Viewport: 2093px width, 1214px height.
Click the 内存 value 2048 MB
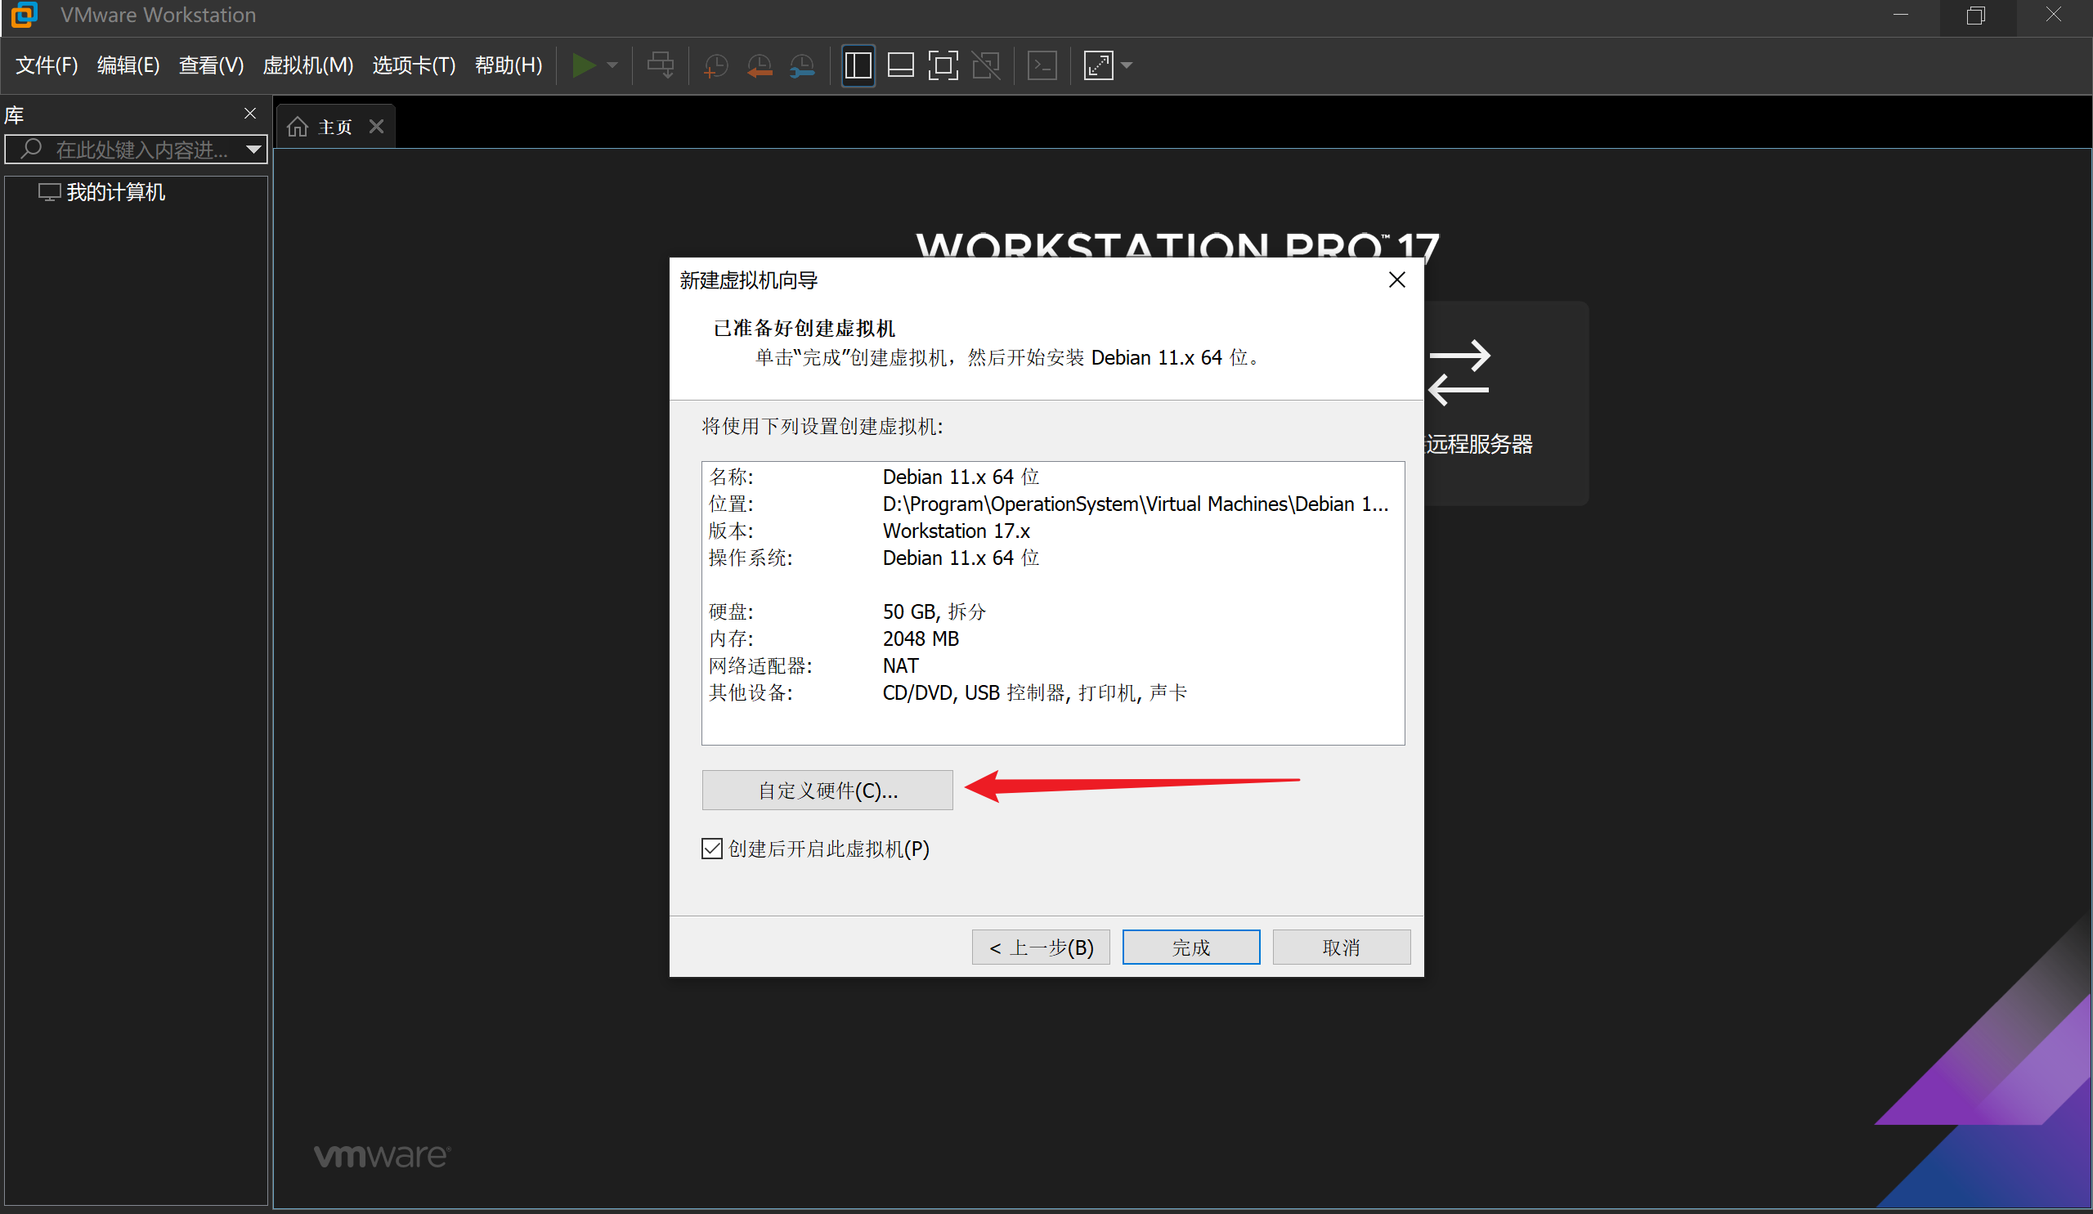tap(921, 638)
